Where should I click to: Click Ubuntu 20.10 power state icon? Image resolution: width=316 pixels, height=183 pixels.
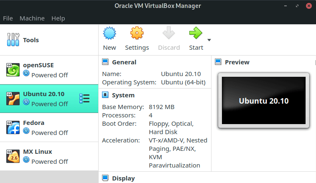26,102
